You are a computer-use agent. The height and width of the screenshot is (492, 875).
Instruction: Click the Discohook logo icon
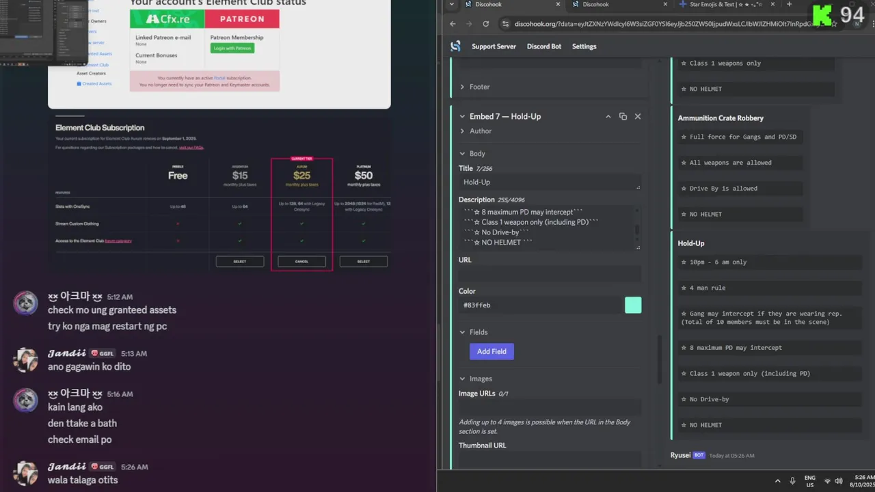455,46
